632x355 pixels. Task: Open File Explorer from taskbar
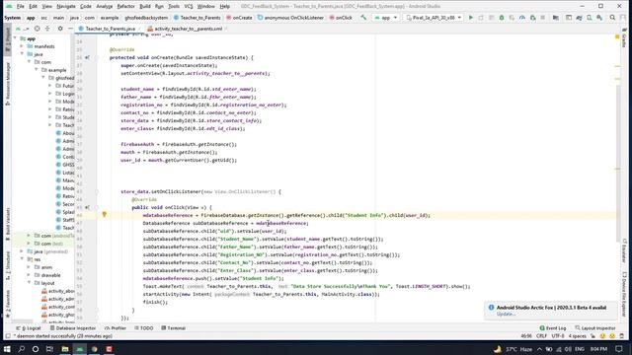point(65,349)
